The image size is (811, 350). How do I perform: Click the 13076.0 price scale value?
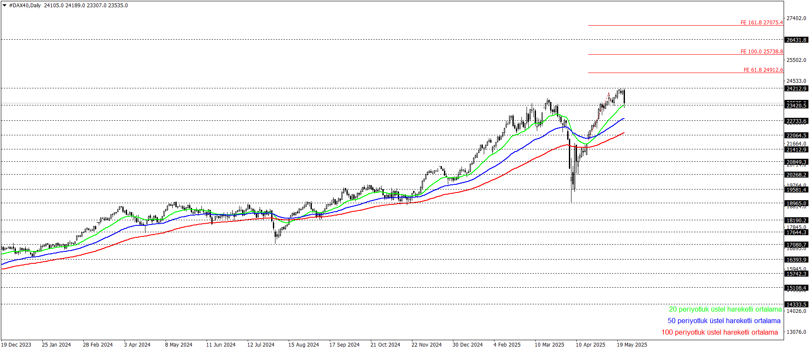click(x=796, y=332)
